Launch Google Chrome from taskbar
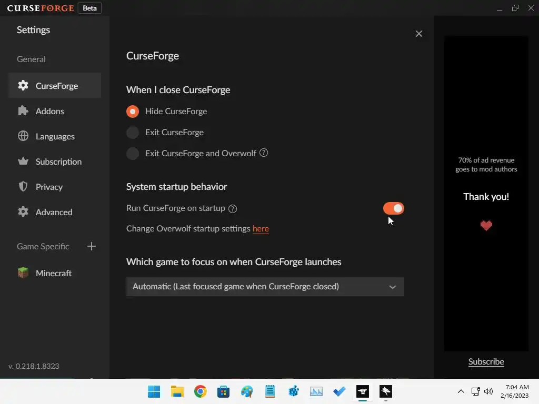This screenshot has width=539, height=404. click(201, 391)
